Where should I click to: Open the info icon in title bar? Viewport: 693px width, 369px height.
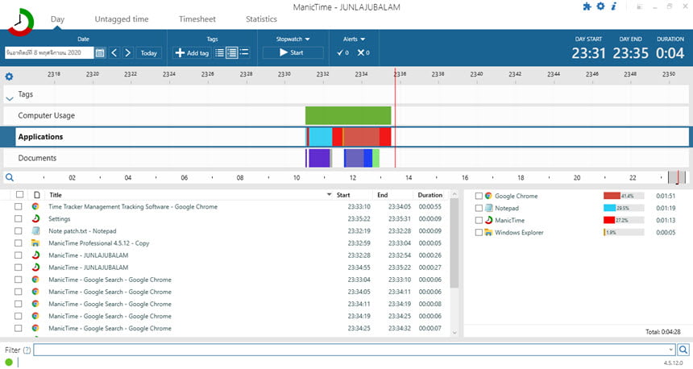point(613,6)
